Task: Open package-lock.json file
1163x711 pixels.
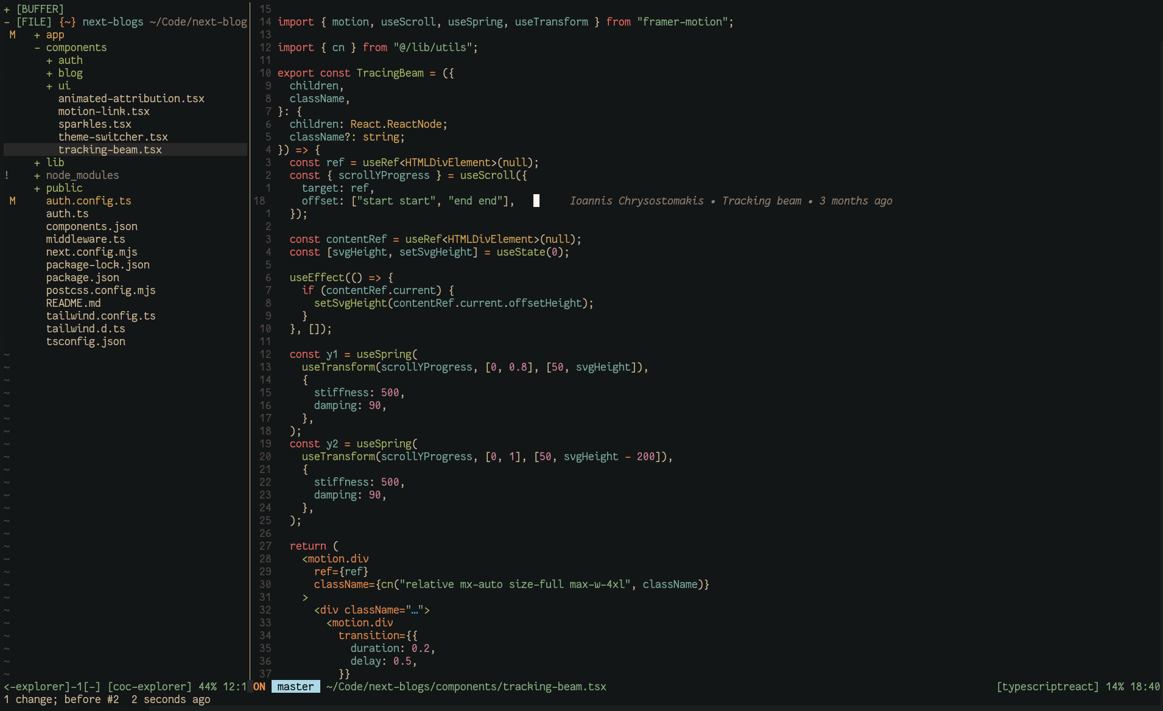Action: tap(97, 265)
